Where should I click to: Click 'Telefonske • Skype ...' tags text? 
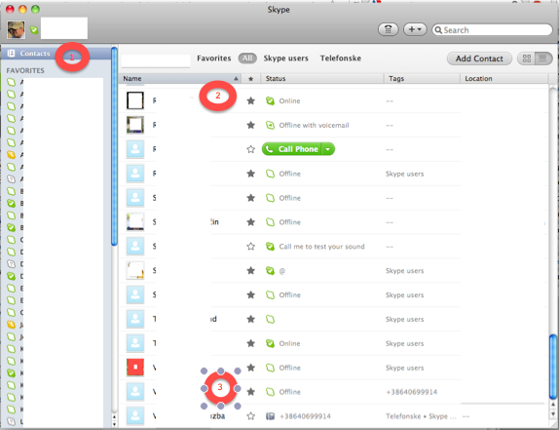coord(421,416)
